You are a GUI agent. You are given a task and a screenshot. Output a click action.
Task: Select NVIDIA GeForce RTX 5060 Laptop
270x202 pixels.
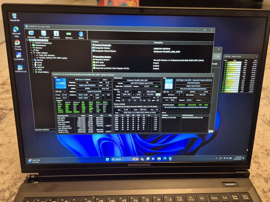(x=53, y=58)
